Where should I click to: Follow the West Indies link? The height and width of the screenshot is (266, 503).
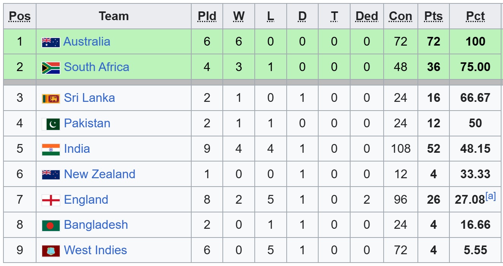coord(95,250)
